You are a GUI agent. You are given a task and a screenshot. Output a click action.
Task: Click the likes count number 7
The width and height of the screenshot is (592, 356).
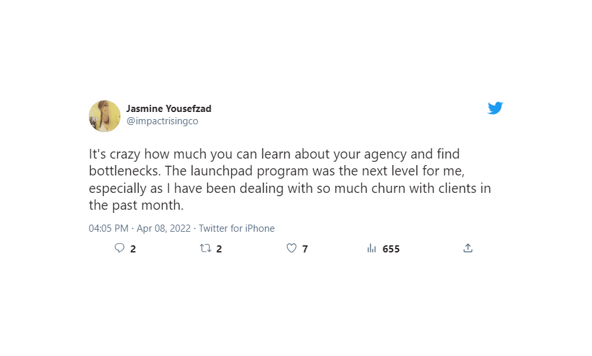[x=305, y=249]
